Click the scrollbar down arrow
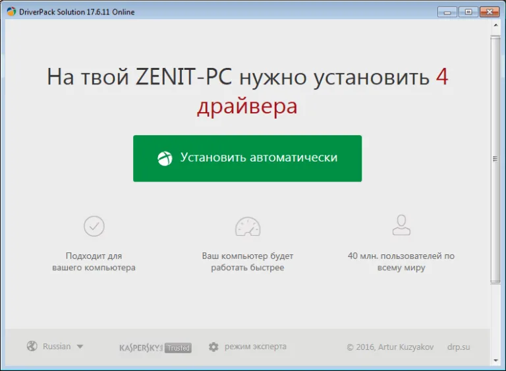The image size is (506, 371). pos(495,360)
